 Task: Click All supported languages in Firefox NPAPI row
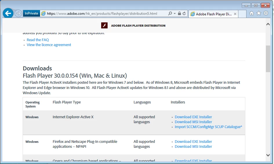pos(144,144)
